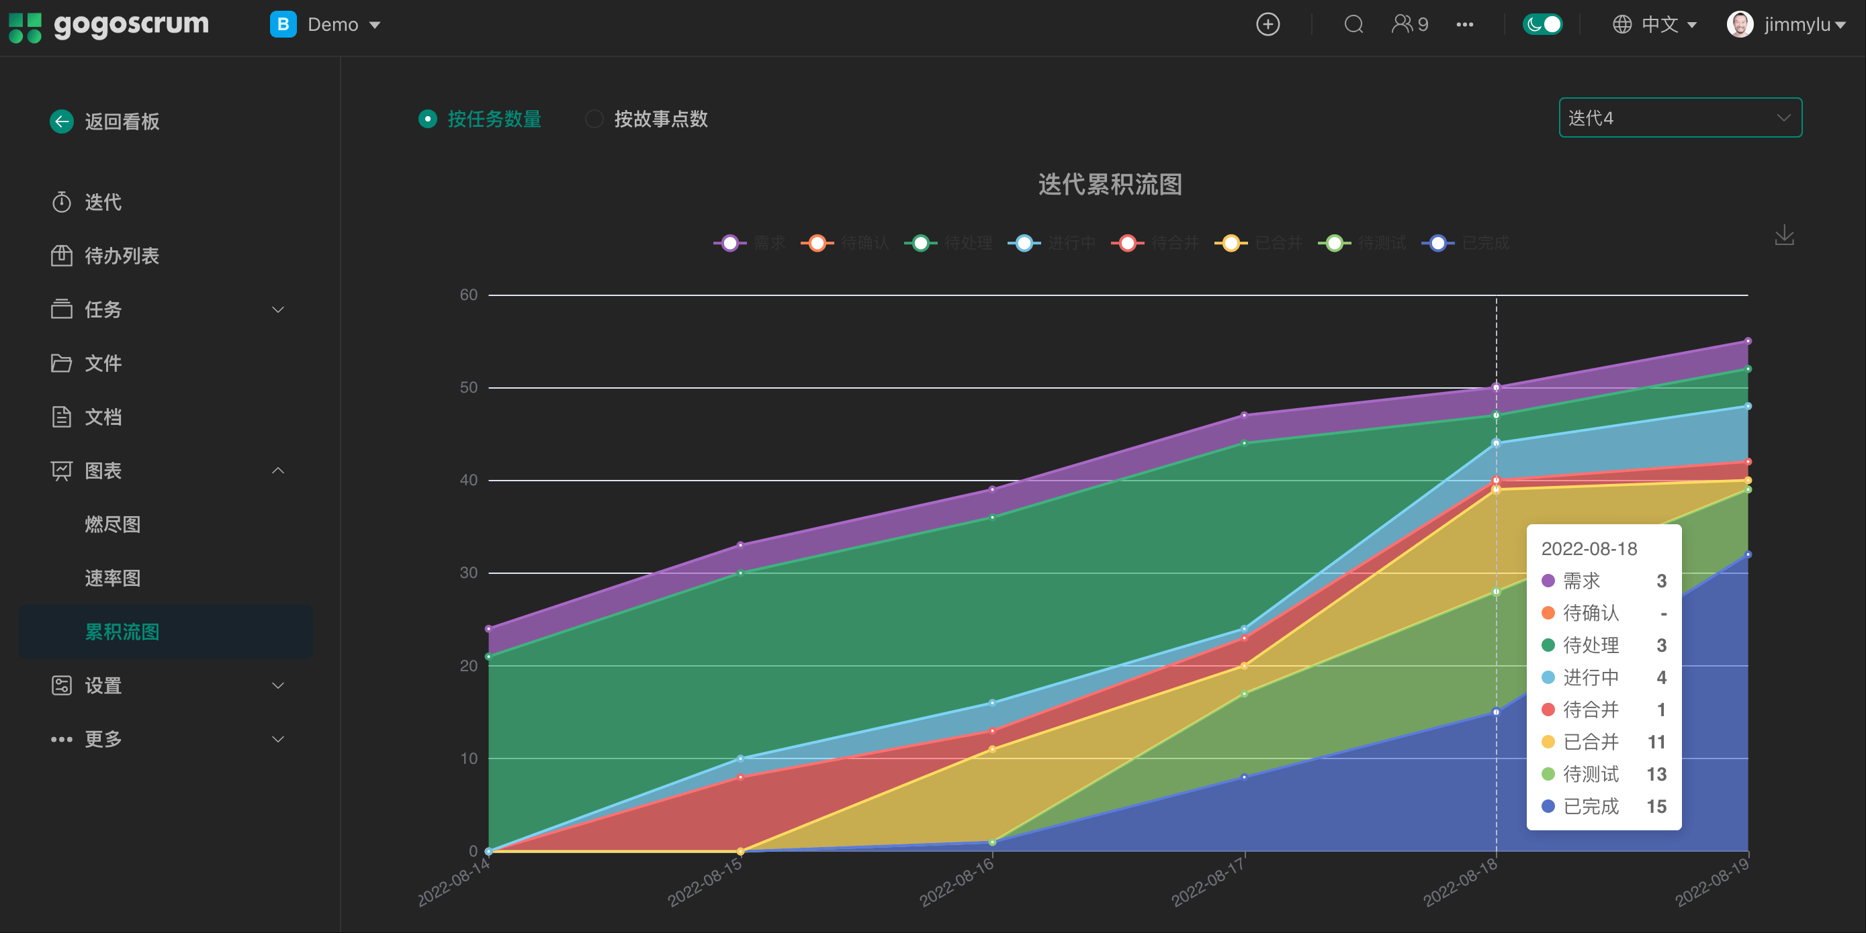The height and width of the screenshot is (933, 1866).
Task: Click the green back arrow icon
Action: pyautogui.click(x=62, y=121)
